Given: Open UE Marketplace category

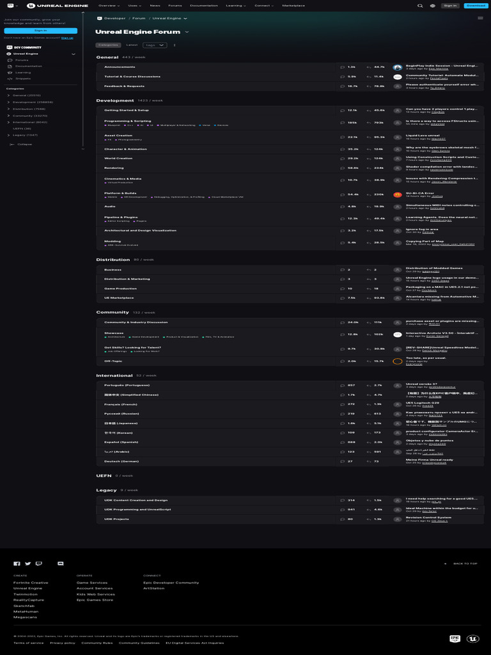Looking at the screenshot, I should (x=119, y=298).
